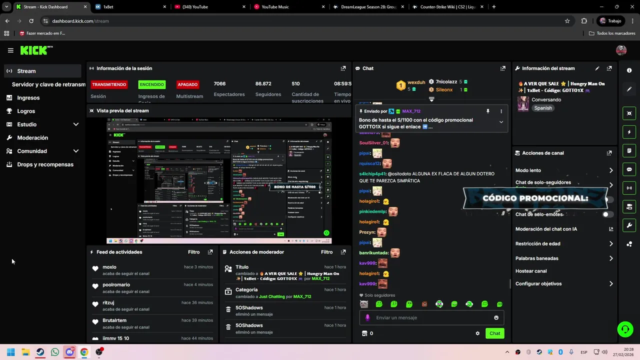This screenshot has width=640, height=360.
Task: Open Filtro in Feed de actividades
Action: [x=193, y=252]
